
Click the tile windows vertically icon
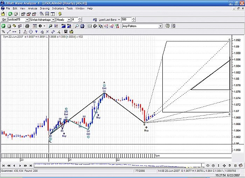tap(53, 14)
